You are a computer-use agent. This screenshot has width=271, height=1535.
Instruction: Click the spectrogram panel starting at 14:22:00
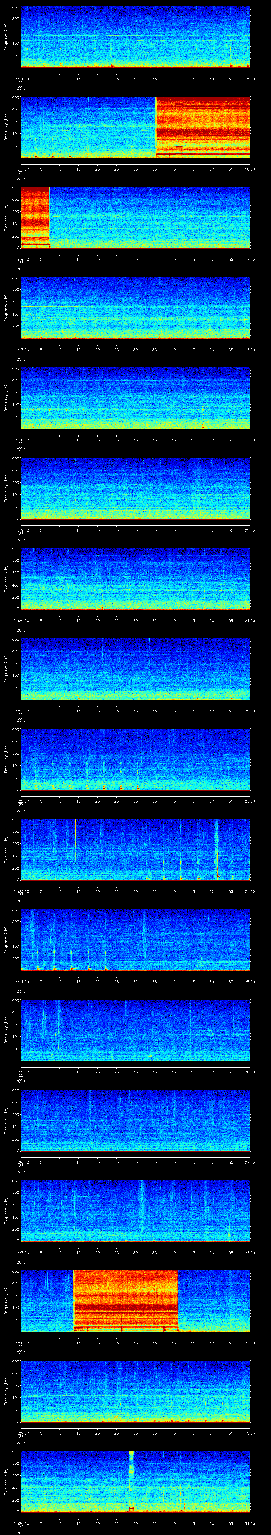135,759
